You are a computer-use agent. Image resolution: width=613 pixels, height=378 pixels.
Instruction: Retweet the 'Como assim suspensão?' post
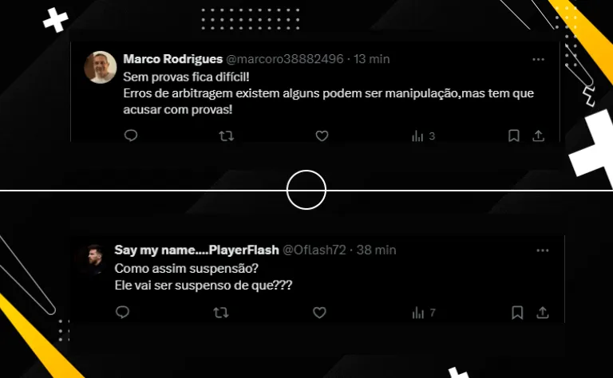coord(221,313)
